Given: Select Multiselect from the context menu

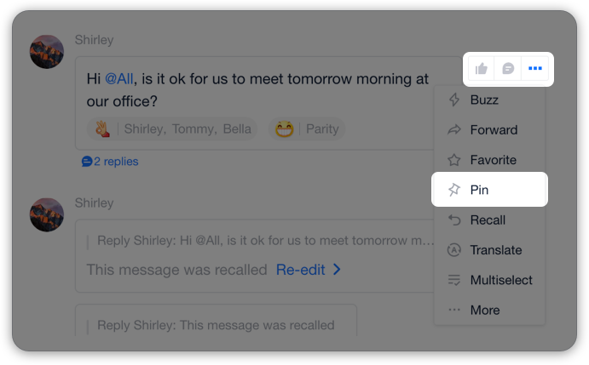Looking at the screenshot, I should [x=489, y=280].
